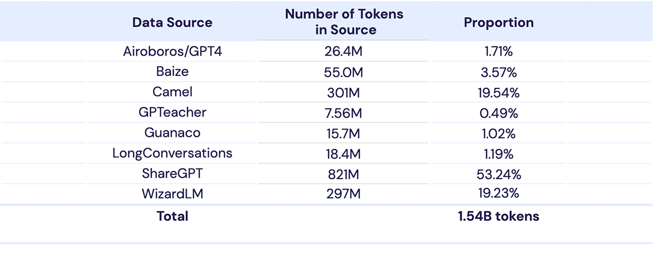656x266 pixels.
Task: Click the 0.49% proportion cell
Action: [499, 113]
